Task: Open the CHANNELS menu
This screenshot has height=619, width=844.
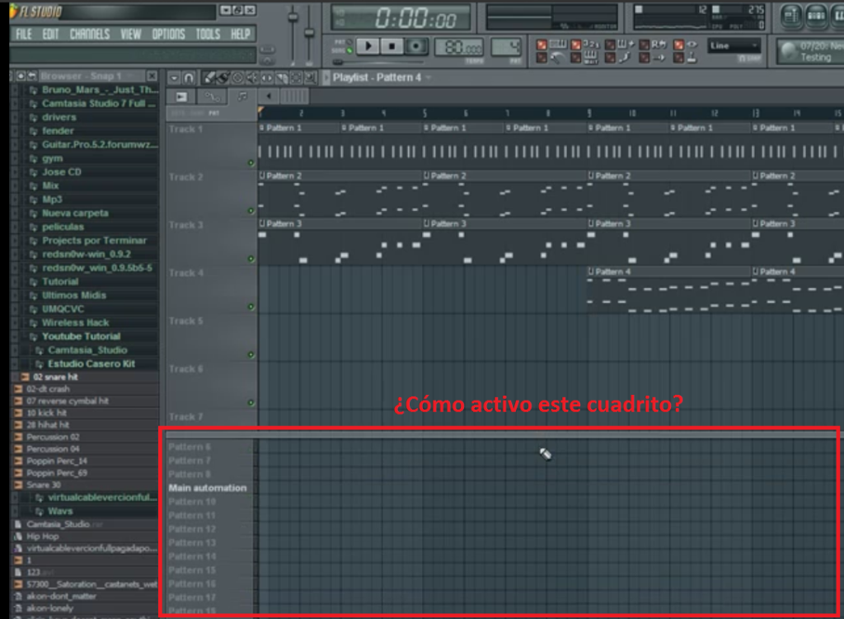Action: click(x=90, y=35)
